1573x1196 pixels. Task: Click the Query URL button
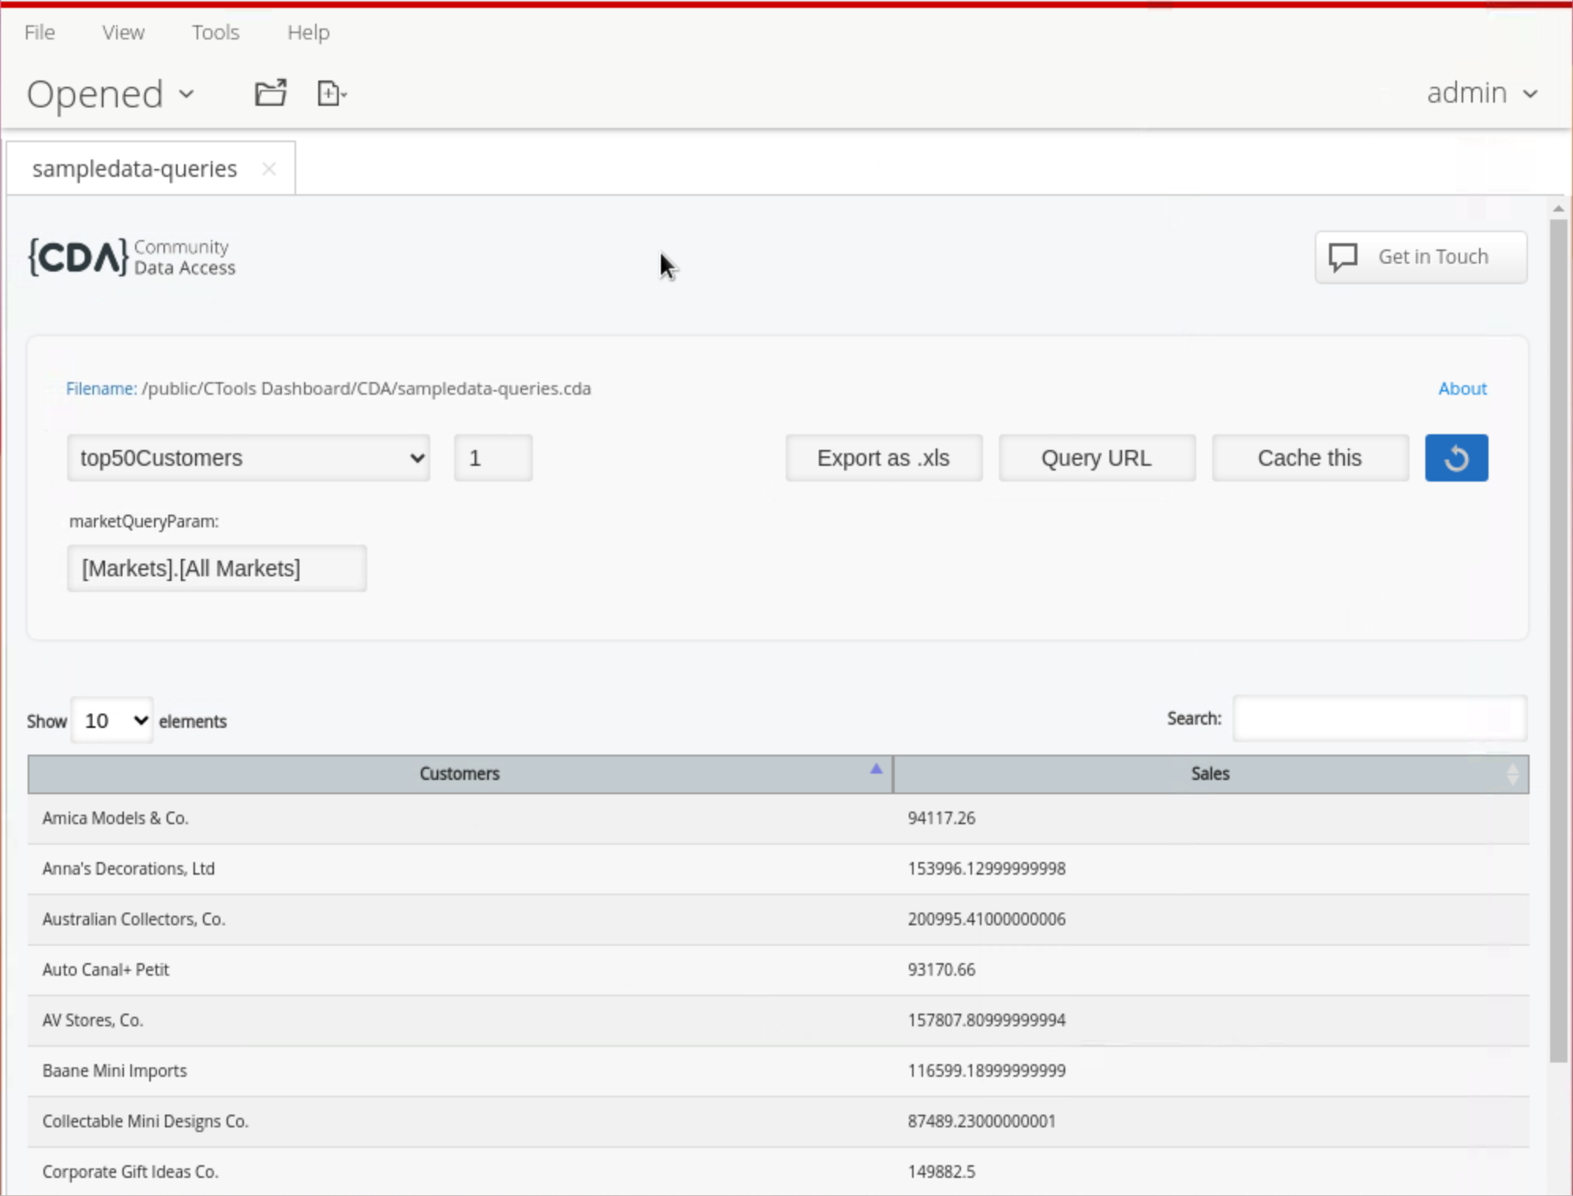[1096, 458]
